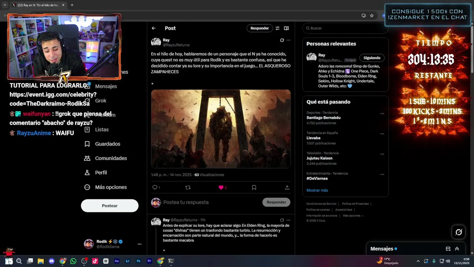Open Perfil in the sidebar
This screenshot has height=267, width=474.
[96, 172]
